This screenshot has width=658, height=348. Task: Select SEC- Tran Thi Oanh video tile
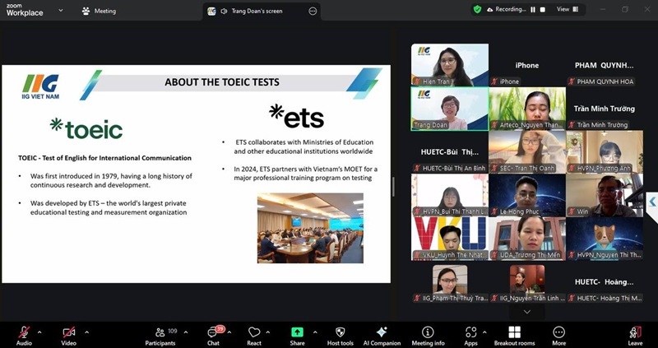[x=527, y=151]
